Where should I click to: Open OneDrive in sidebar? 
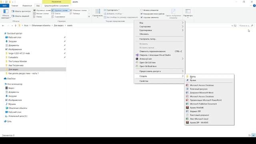point(11,79)
